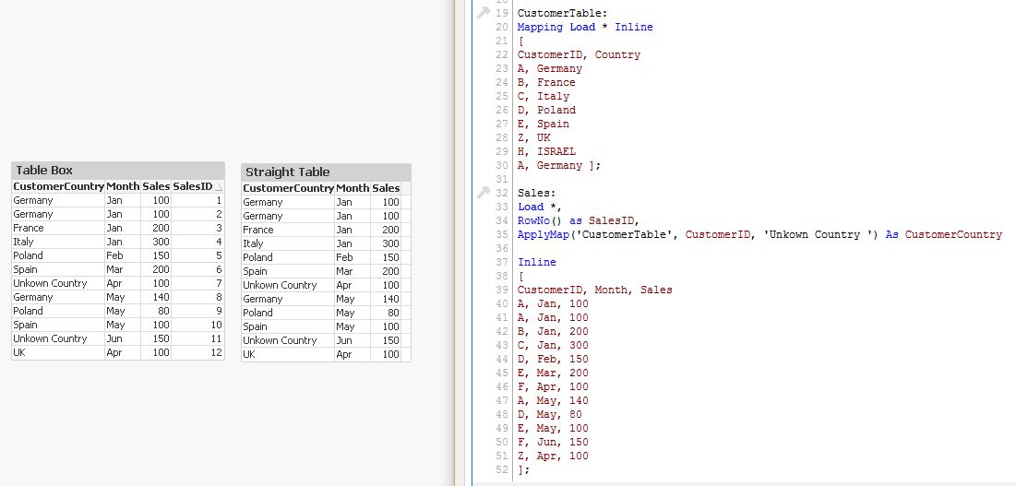Click the sort indicator in SalesID header
The image size is (1016, 486).
219,187
